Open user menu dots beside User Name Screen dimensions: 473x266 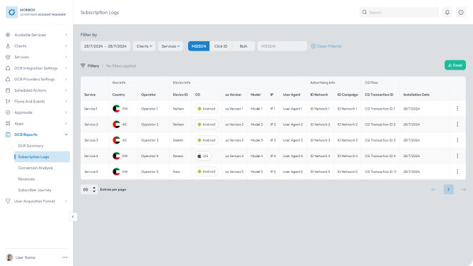click(65, 257)
